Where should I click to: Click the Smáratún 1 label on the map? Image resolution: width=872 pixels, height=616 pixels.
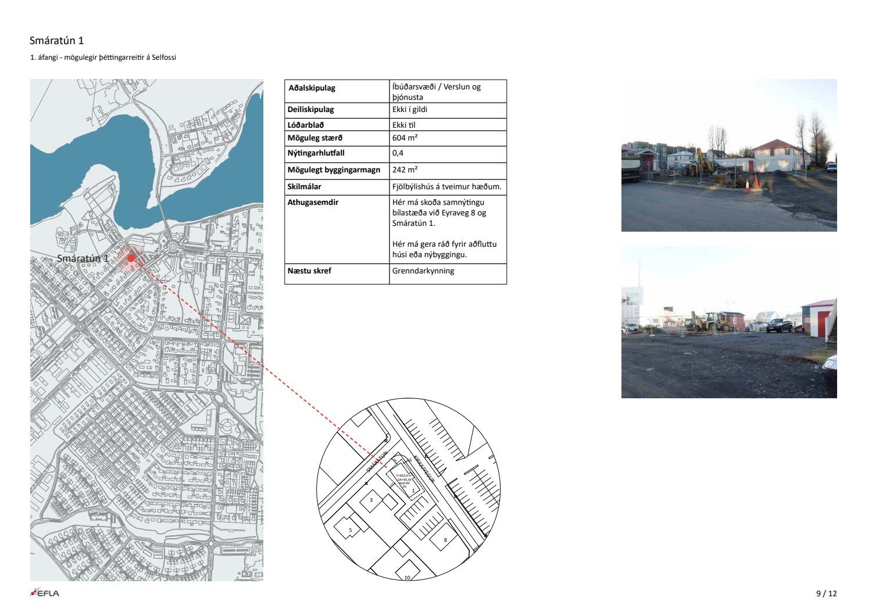point(83,258)
